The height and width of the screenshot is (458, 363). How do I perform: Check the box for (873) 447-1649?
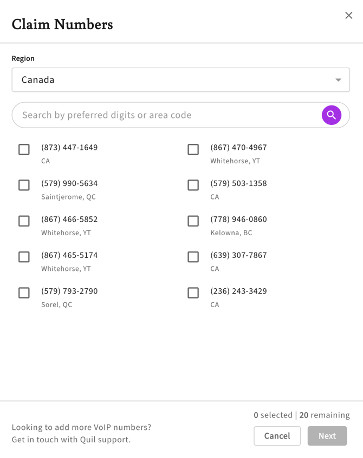[24, 149]
